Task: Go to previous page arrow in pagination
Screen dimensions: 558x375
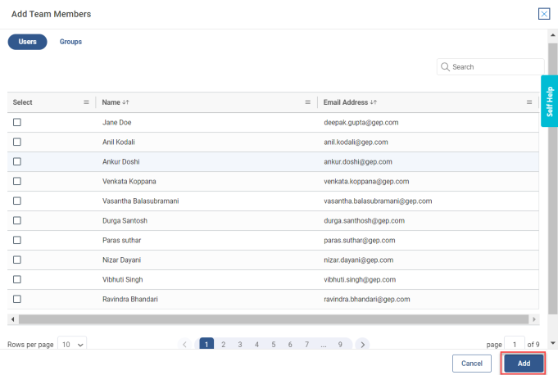Action: [x=185, y=345]
